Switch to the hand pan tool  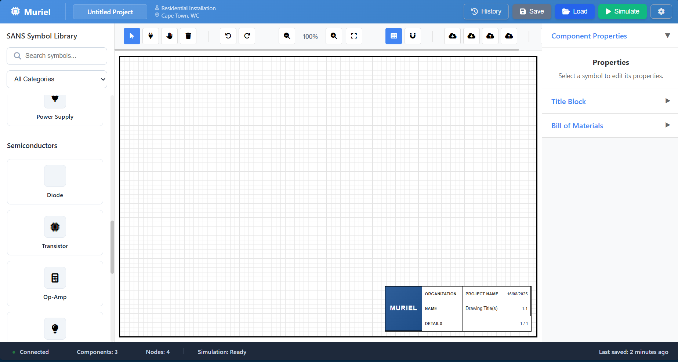(169, 36)
